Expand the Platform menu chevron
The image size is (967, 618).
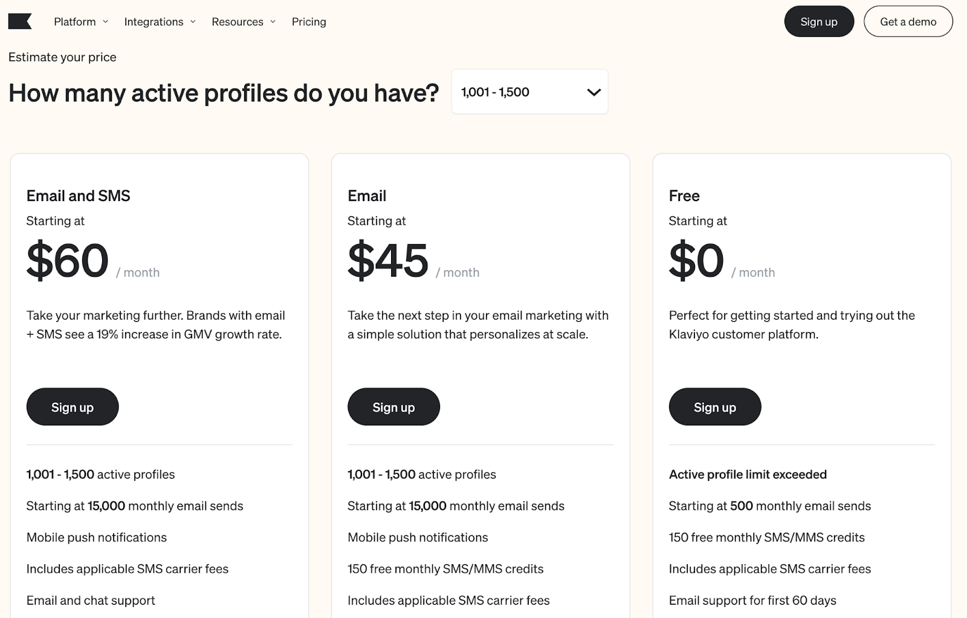(x=106, y=22)
